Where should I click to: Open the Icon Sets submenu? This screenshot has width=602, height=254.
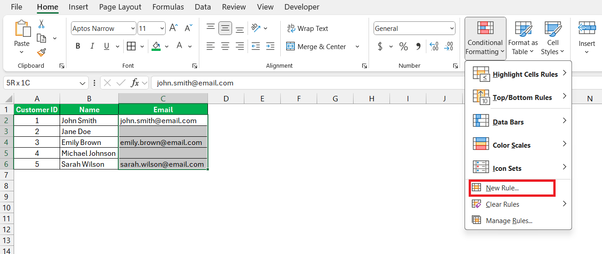[518, 168]
